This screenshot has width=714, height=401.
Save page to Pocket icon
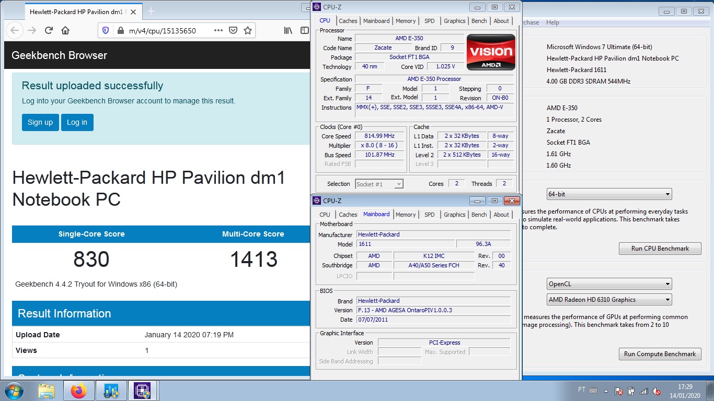234,31
